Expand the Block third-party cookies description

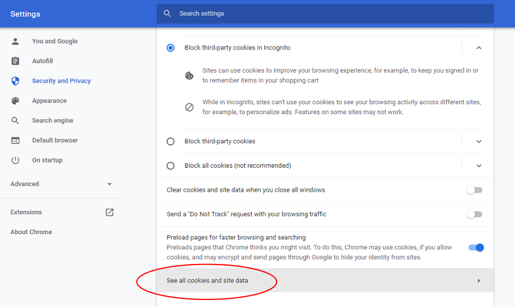(479, 142)
